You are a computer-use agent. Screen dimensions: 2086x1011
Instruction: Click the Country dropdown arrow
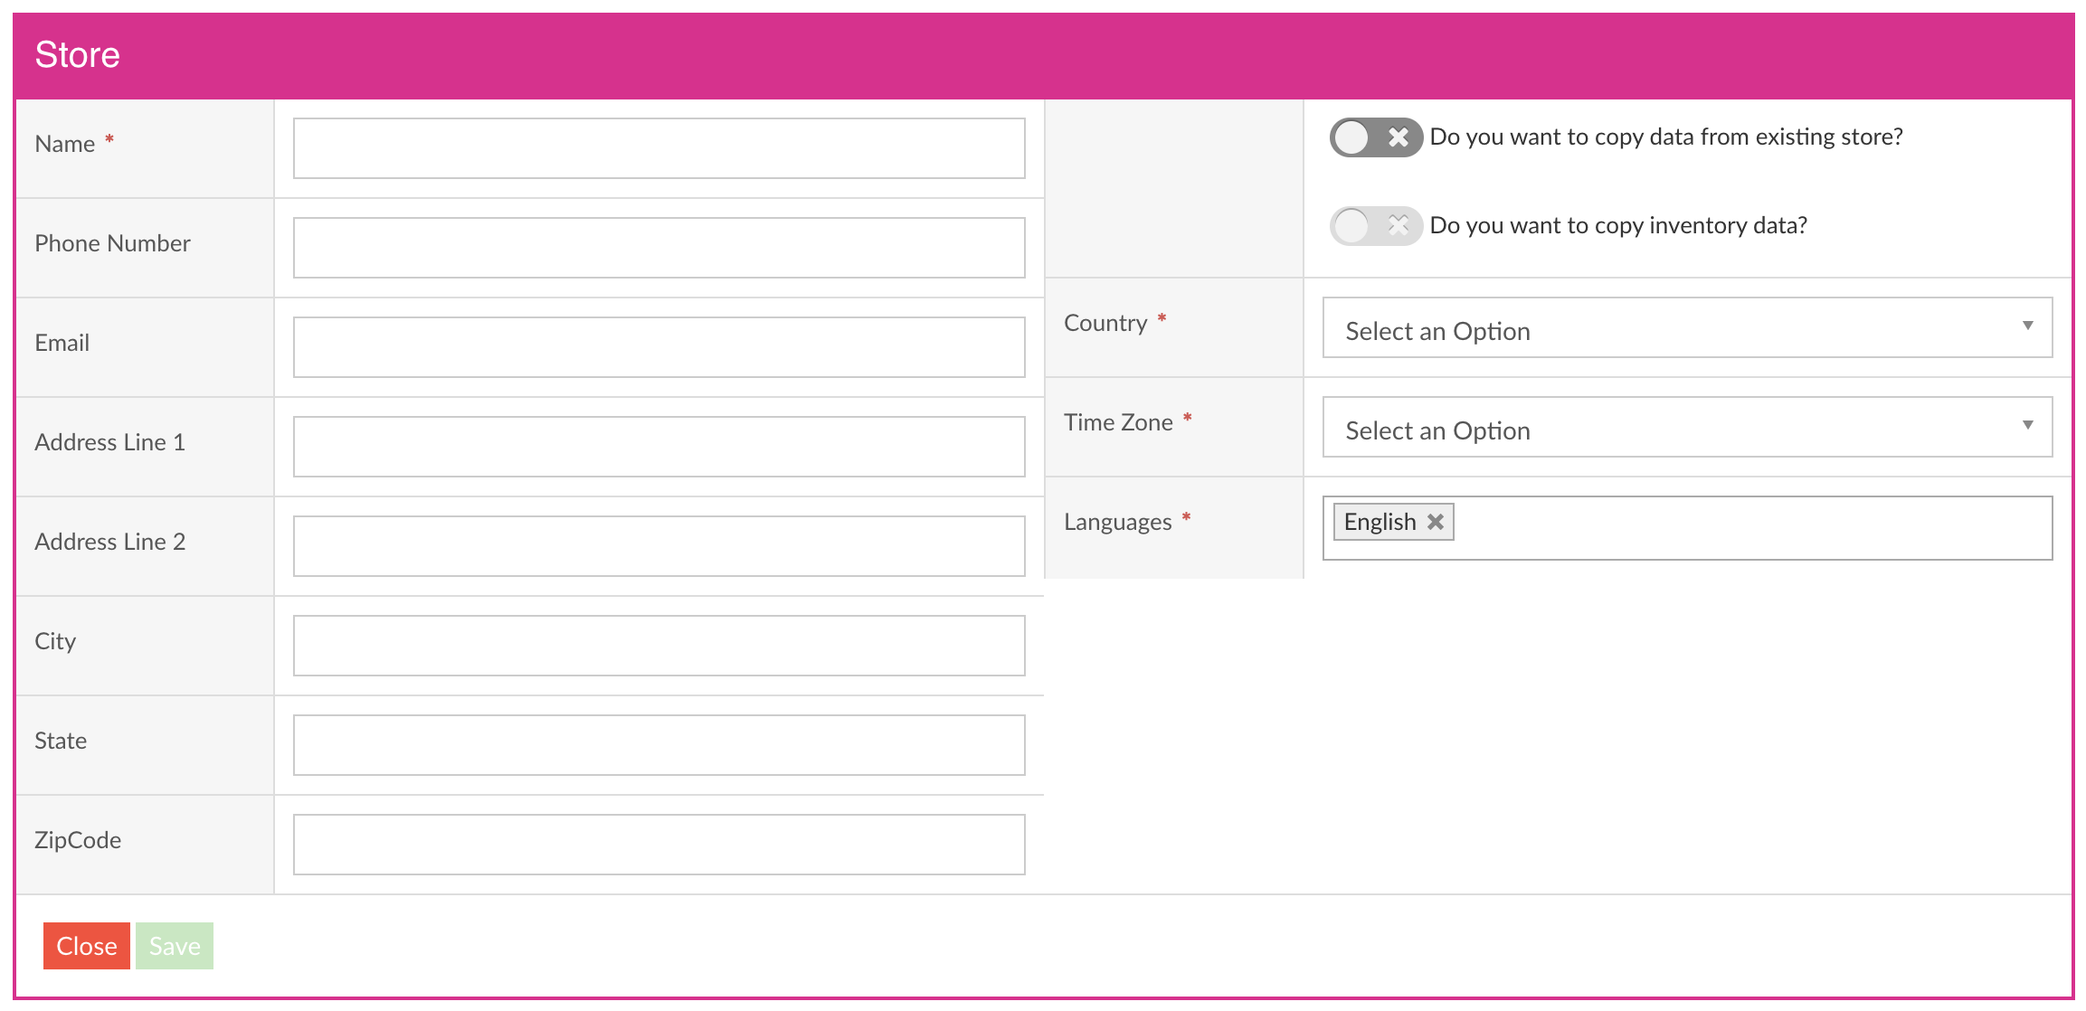(x=2027, y=326)
